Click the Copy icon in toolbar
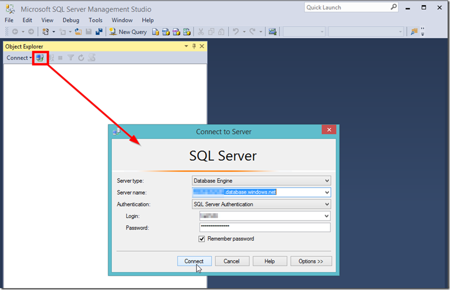This screenshot has width=450, height=290. tap(211, 32)
